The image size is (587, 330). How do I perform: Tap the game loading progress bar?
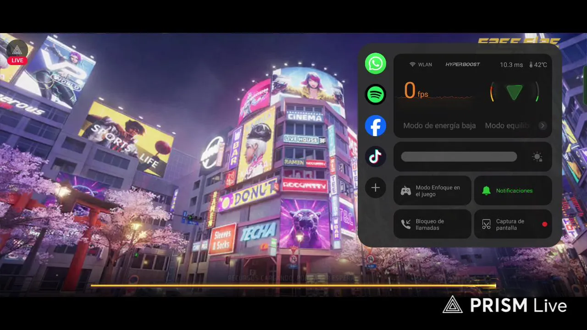click(293, 286)
